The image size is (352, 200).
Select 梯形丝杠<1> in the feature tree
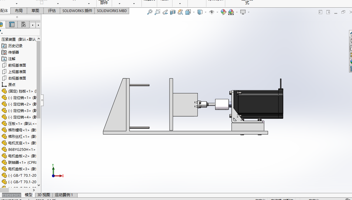(18, 136)
